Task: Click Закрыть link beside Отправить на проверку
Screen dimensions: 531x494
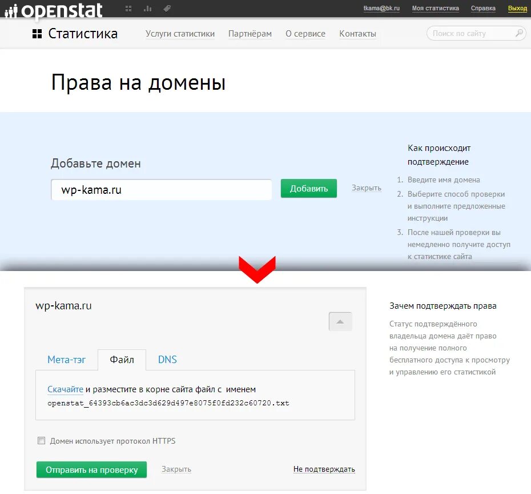Action: 176,469
